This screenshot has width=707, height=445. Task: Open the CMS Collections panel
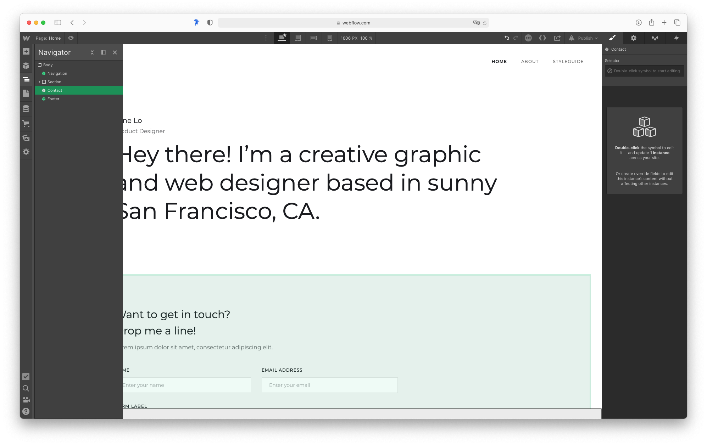(26, 109)
